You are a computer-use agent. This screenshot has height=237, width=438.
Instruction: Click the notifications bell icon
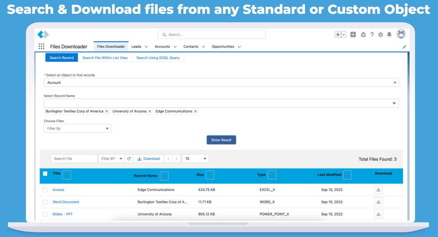[x=389, y=35]
